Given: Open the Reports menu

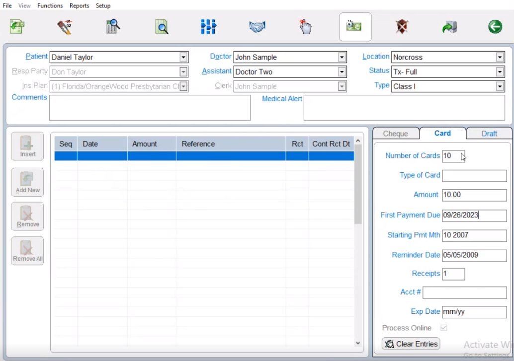Looking at the screenshot, I should point(79,5).
